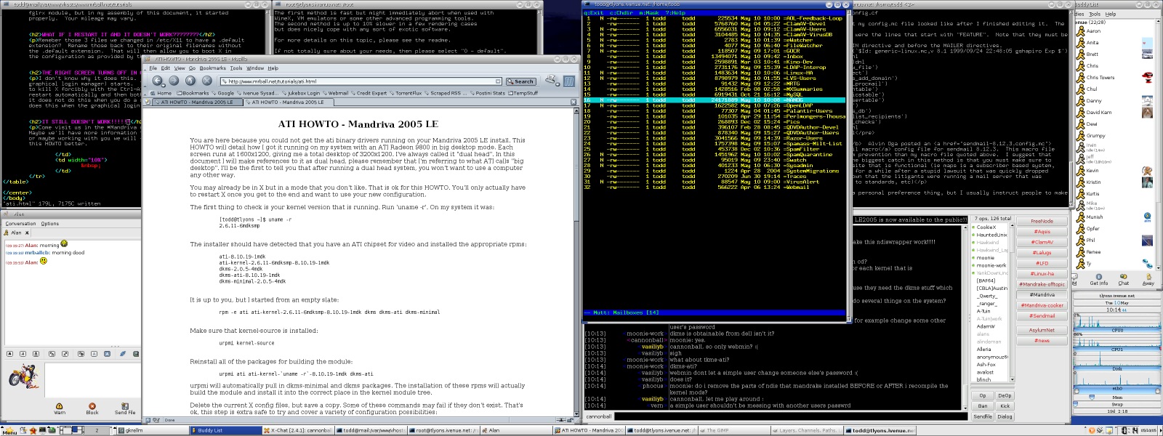
Task: Toggle bold formatting in Alan conversation
Action: (9, 354)
